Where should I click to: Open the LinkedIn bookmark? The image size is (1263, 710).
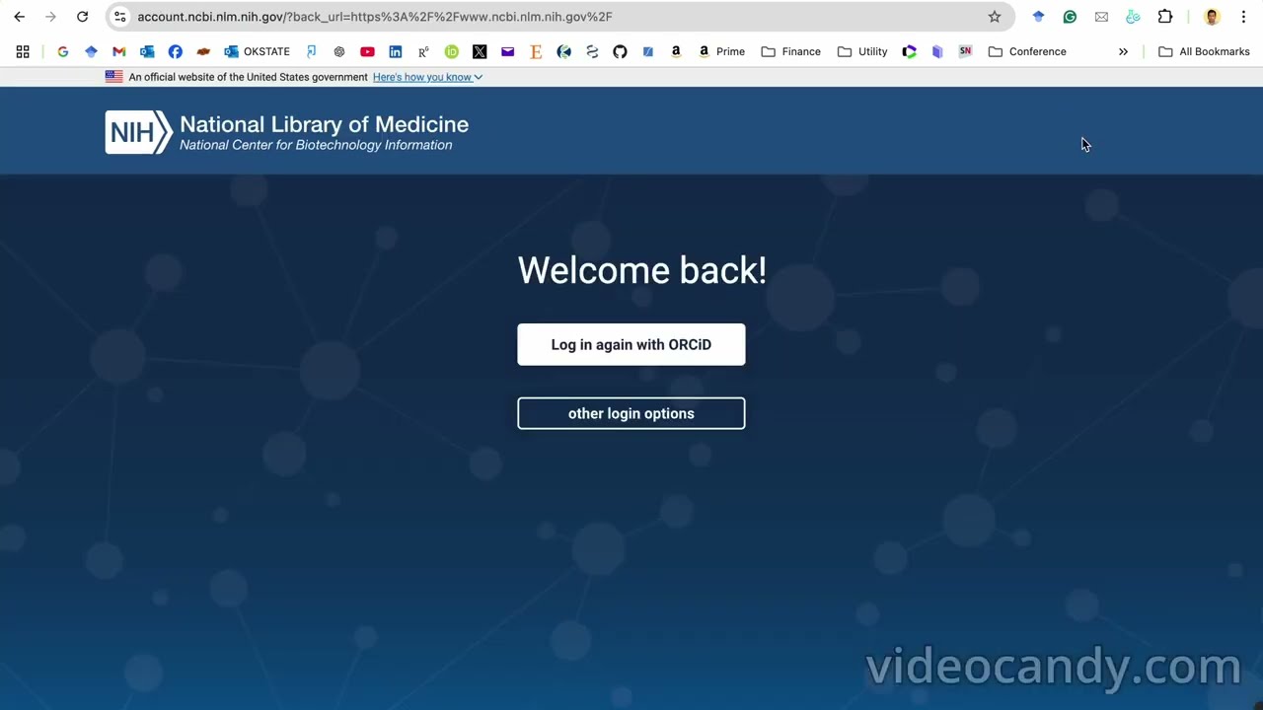[x=396, y=51]
